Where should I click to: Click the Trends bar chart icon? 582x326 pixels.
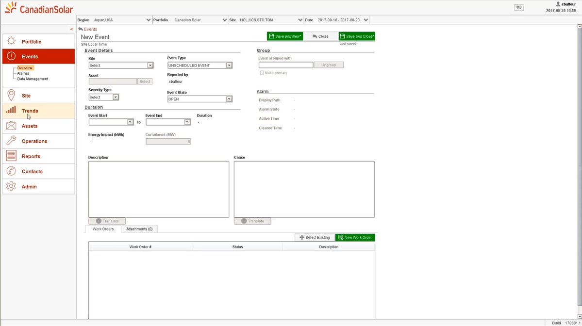point(11,110)
